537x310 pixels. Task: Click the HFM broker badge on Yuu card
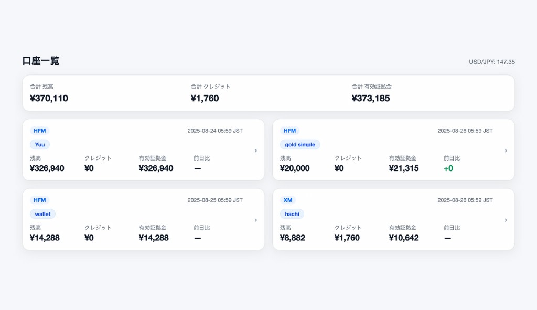click(40, 131)
